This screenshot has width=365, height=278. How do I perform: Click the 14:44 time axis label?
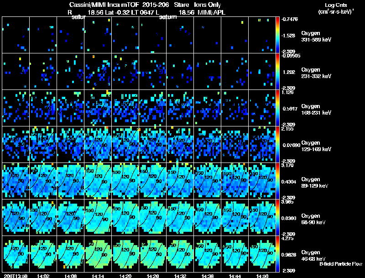point(235,276)
